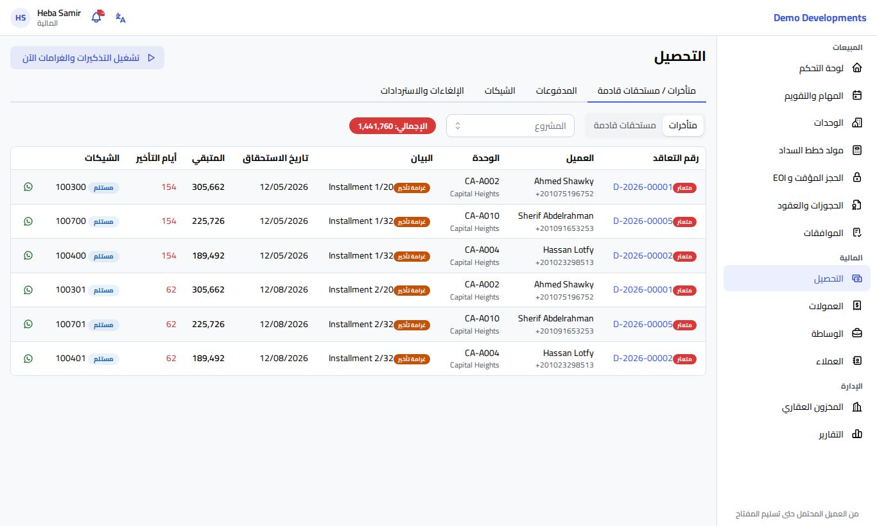Click the الإجمالي: 1,441,760 total badge
Screen dimensions: 877x526
coord(392,126)
